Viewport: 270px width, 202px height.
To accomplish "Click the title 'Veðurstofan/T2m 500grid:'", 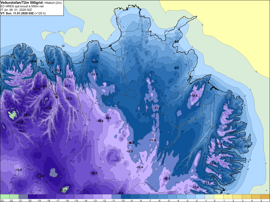I will point(22,3).
